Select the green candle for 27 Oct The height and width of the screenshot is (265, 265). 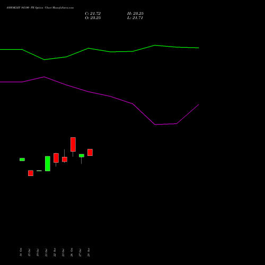pyautogui.click(x=82, y=156)
